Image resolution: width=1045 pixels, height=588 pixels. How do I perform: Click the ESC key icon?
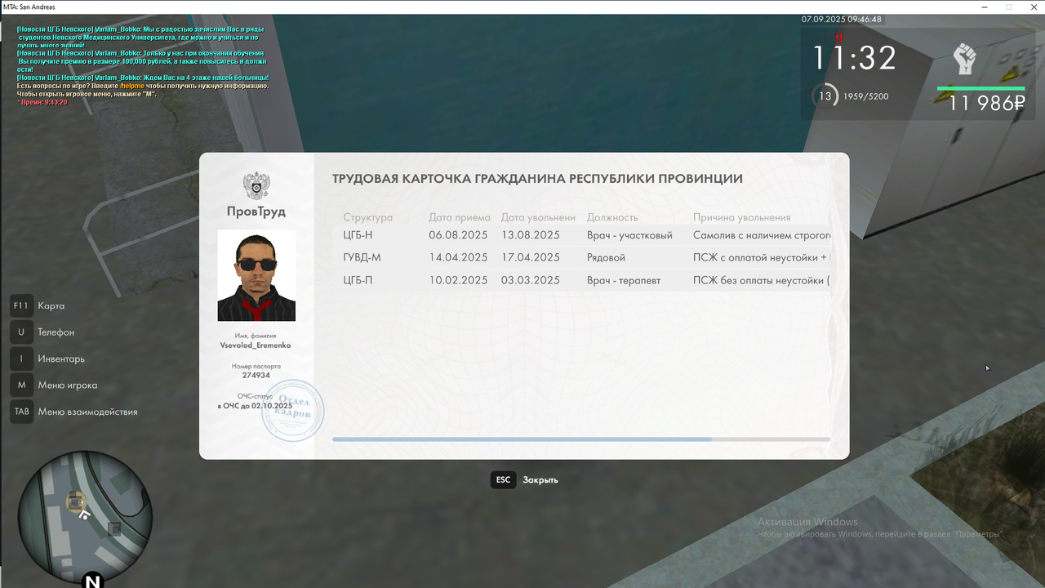tap(503, 480)
